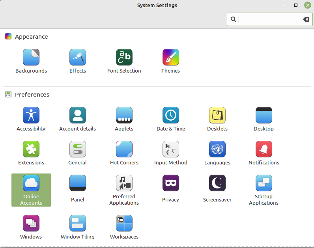Open Startup Applications settings
Screen dimensions: 314x248
click(x=264, y=183)
